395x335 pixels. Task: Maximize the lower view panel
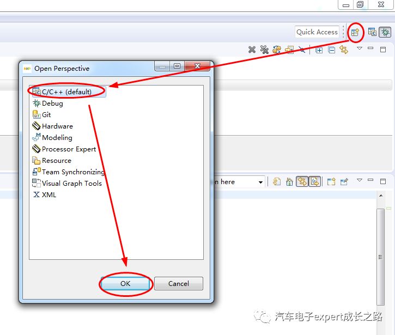tap(383, 181)
